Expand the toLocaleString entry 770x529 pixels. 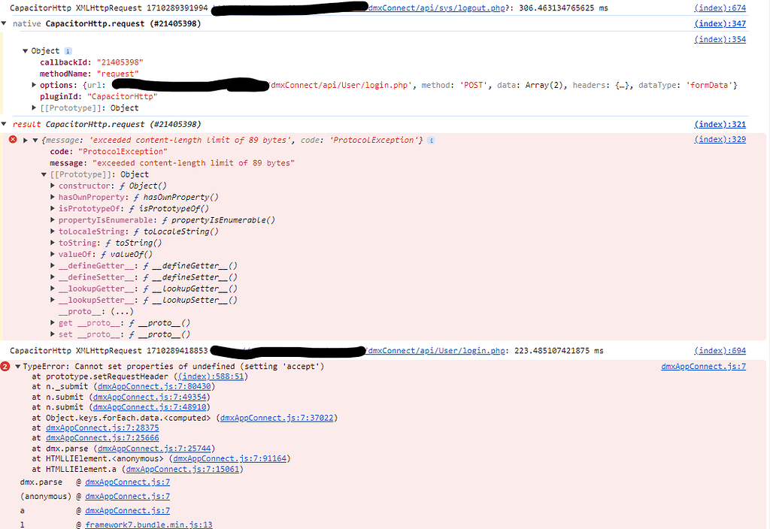click(x=53, y=231)
